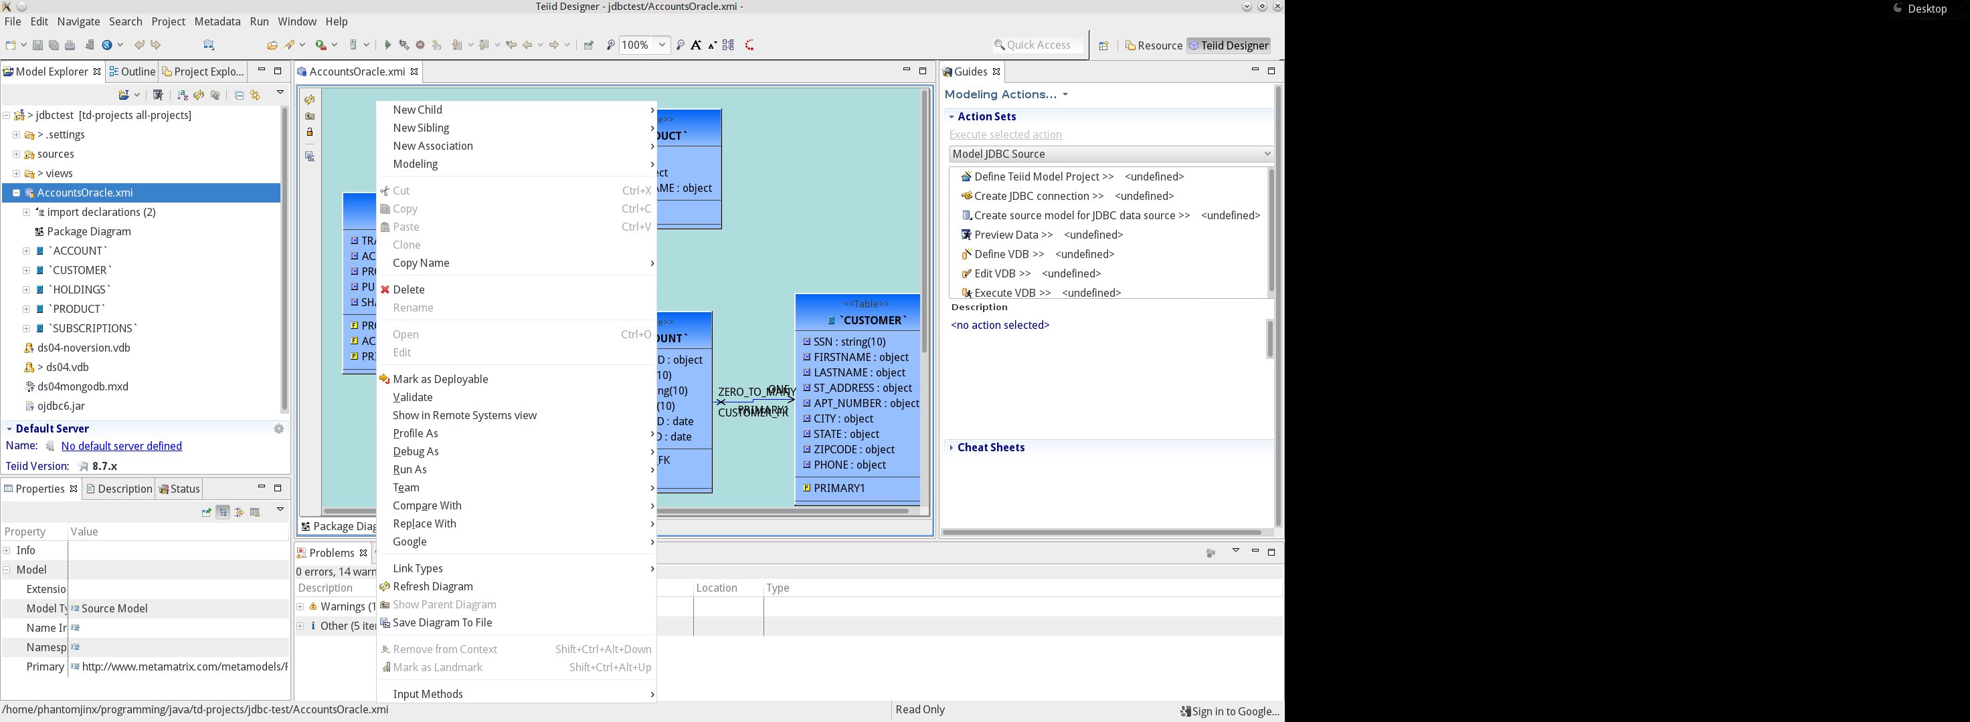Switch to the Resource perspective button
This screenshot has height=722, width=1970.
click(x=1154, y=45)
